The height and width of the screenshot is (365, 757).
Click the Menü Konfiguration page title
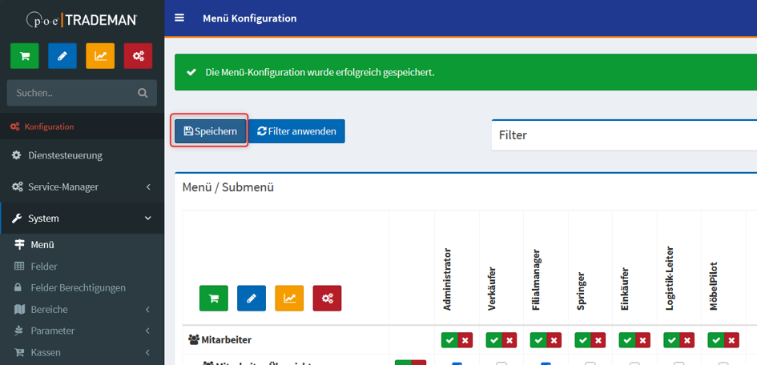coord(250,18)
